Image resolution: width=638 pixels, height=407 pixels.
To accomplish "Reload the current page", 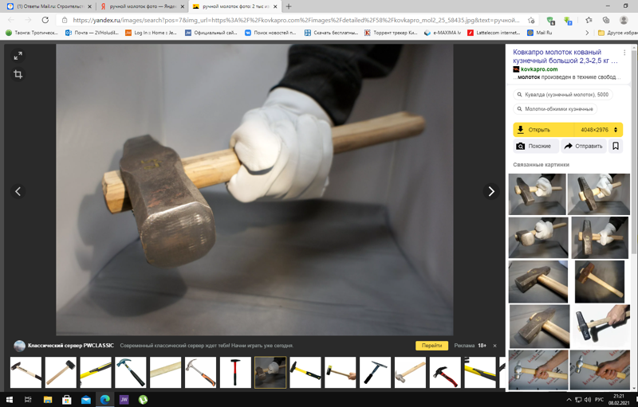I will (45, 20).
